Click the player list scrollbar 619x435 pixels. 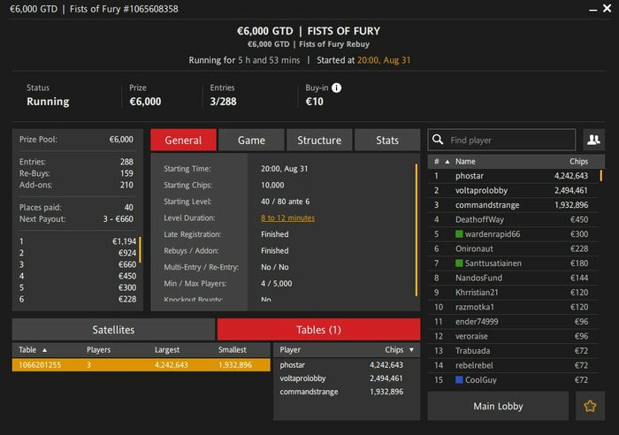click(x=601, y=176)
